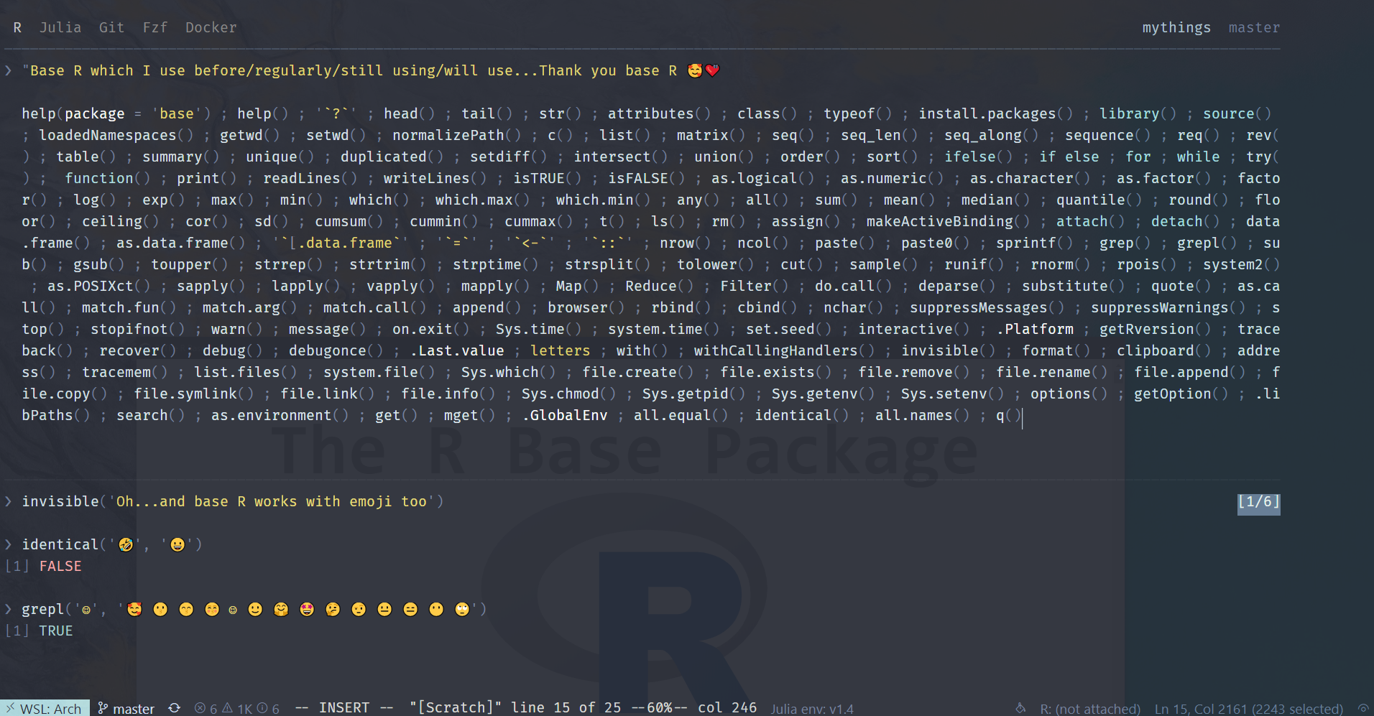The width and height of the screenshot is (1374, 716).
Task: Click the quantile() function text
Action: (x=1099, y=200)
